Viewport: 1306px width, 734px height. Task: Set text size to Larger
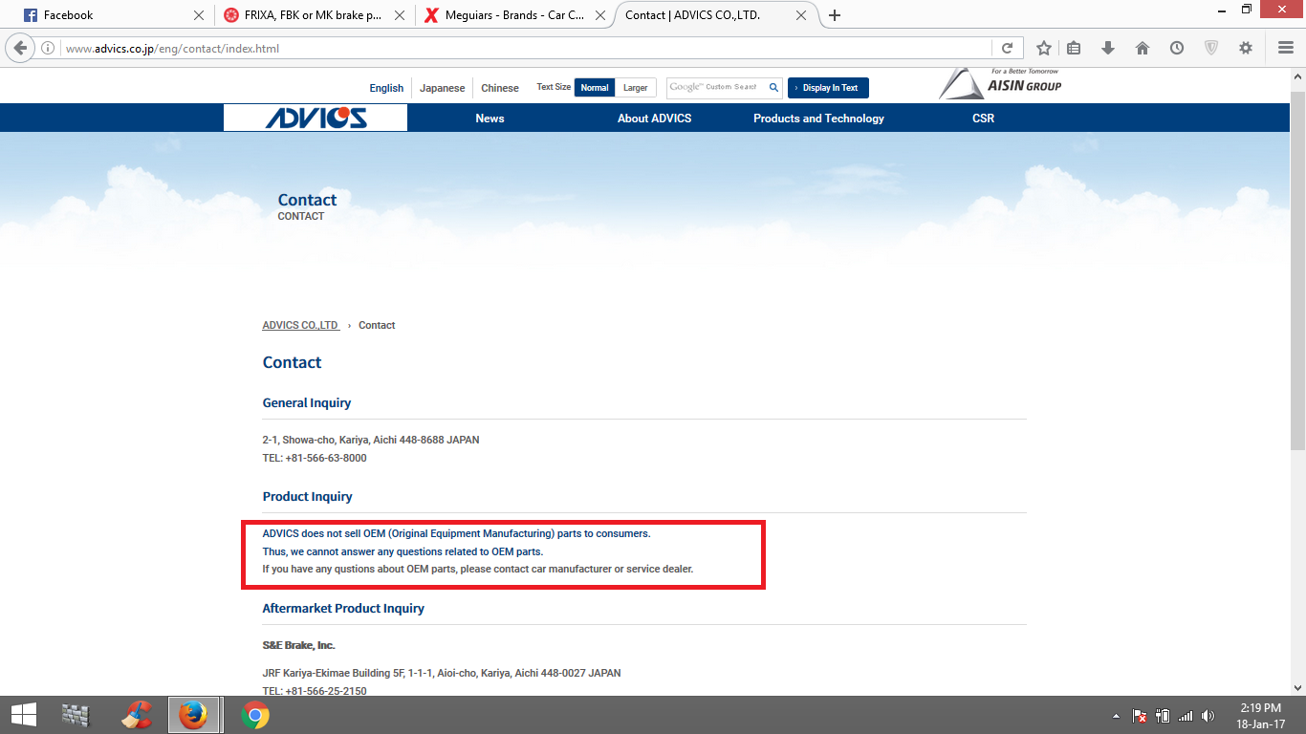coord(636,88)
